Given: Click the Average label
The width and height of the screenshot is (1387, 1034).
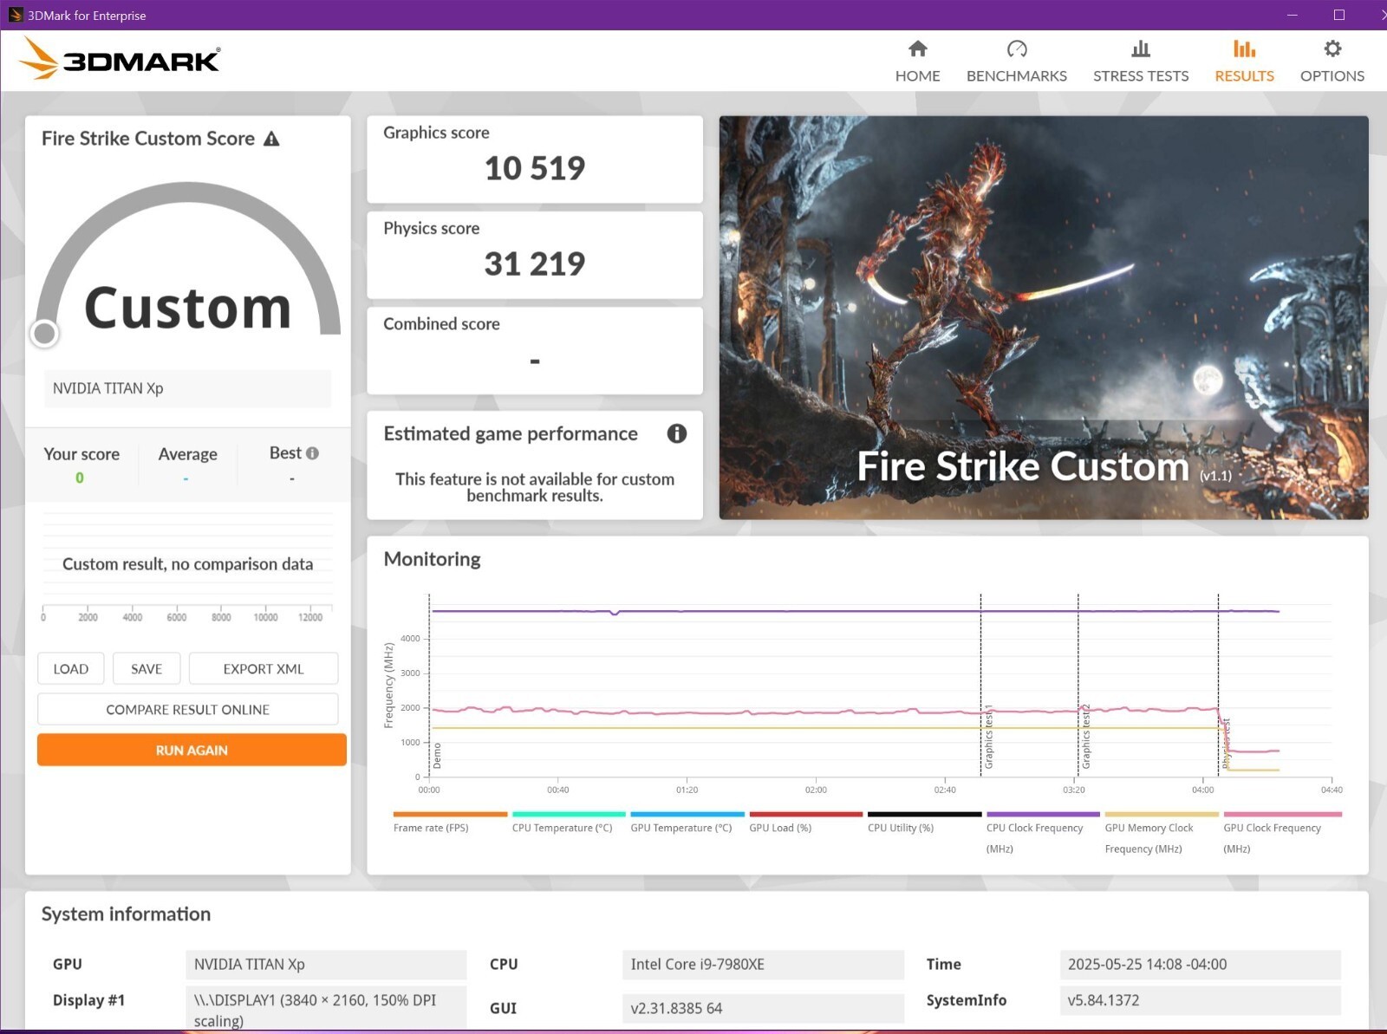Looking at the screenshot, I should click(187, 454).
